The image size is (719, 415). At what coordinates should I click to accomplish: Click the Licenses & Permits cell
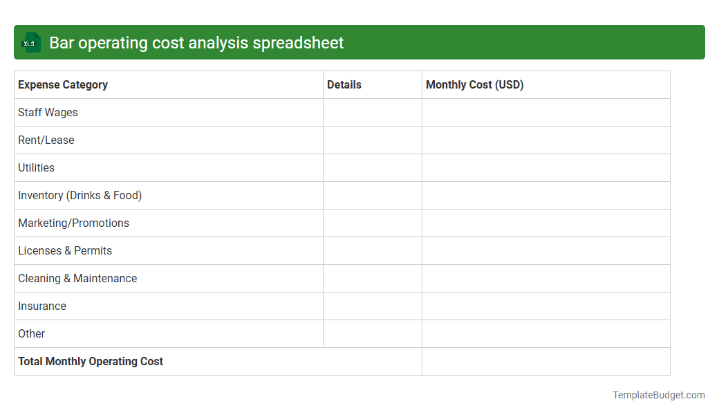tap(65, 250)
